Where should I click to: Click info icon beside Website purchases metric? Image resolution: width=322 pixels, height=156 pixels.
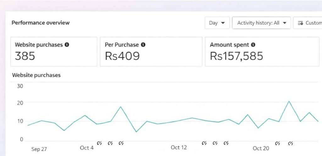click(x=67, y=45)
